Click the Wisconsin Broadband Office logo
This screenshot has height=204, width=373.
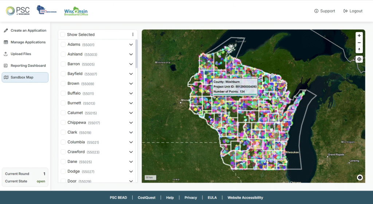coord(76,11)
